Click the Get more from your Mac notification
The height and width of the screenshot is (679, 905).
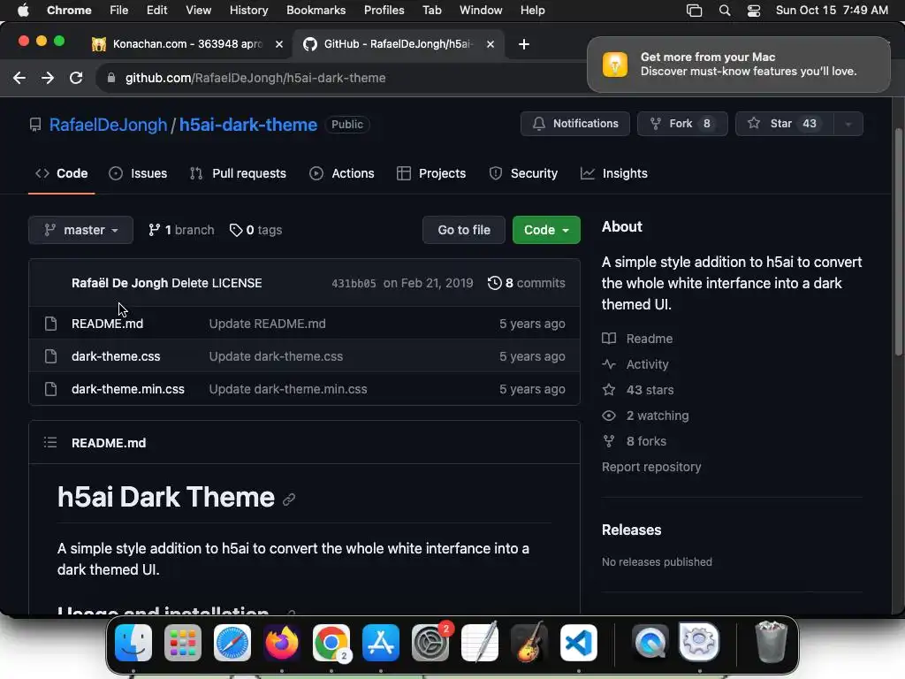[738, 64]
